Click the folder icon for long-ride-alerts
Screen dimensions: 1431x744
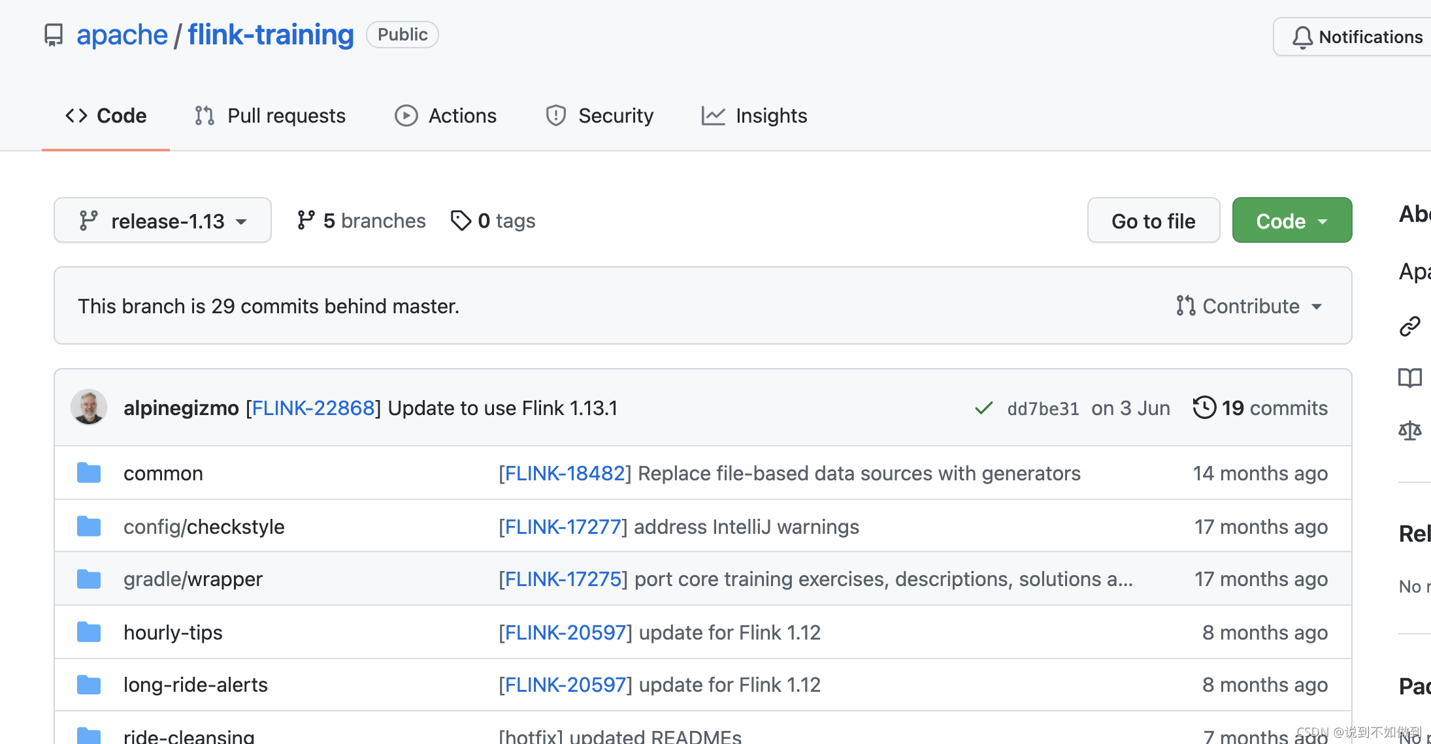[89, 684]
